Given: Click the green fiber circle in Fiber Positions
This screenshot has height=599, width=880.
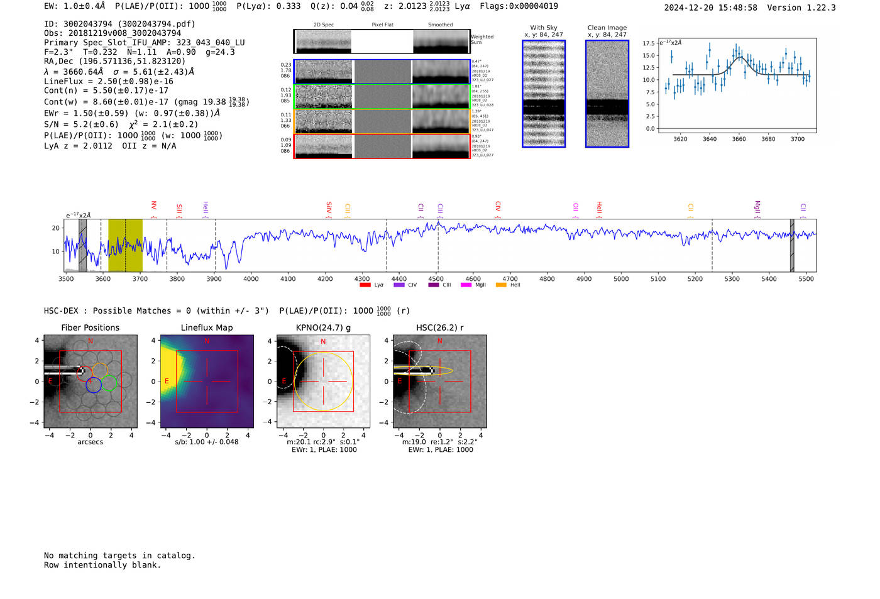Looking at the screenshot, I should [109, 383].
